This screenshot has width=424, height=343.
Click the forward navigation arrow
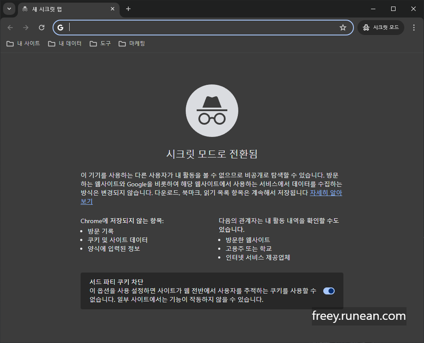pos(25,27)
